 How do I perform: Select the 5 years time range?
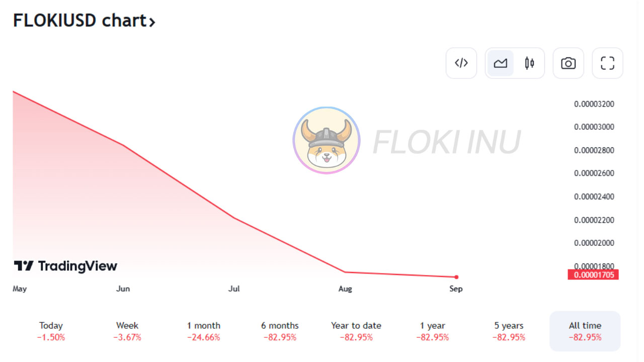click(x=509, y=331)
